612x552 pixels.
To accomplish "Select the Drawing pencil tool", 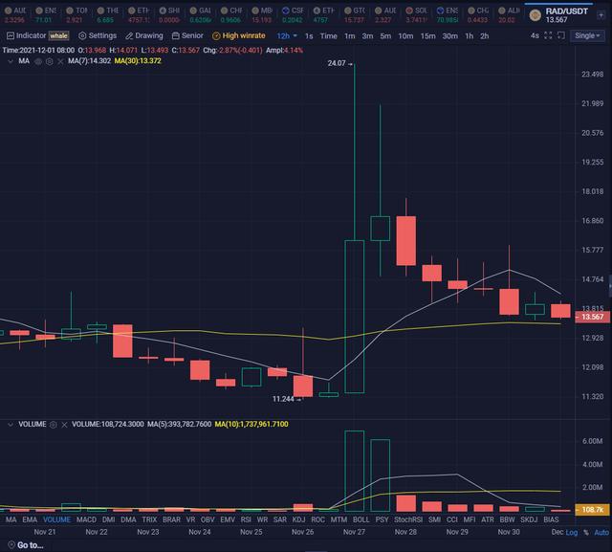I will coord(127,35).
